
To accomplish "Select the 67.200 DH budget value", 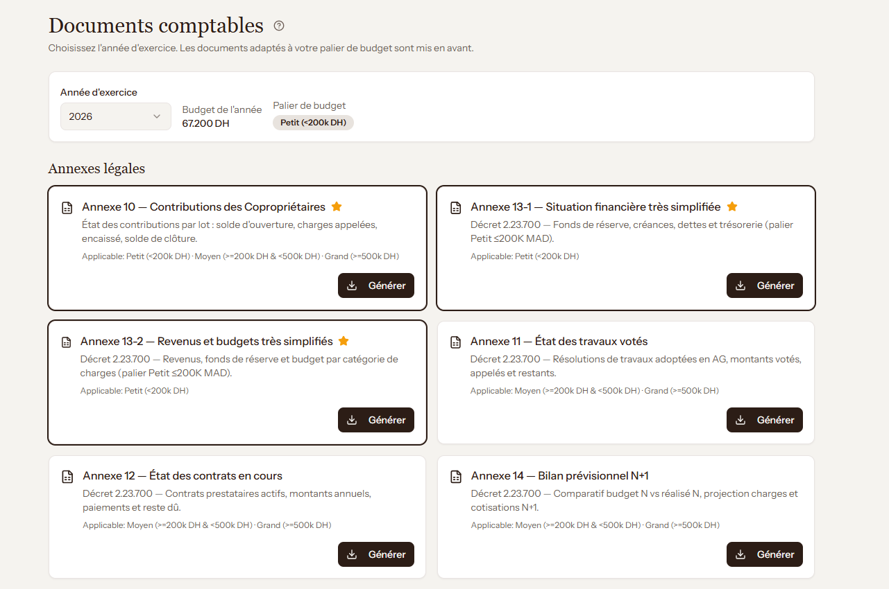I will point(206,123).
